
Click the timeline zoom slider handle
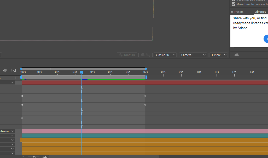[x=34, y=157]
